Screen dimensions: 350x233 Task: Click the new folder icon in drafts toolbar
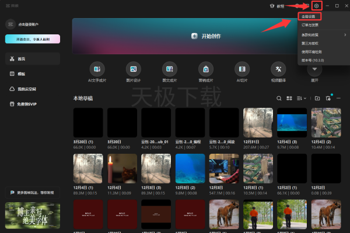click(317, 98)
